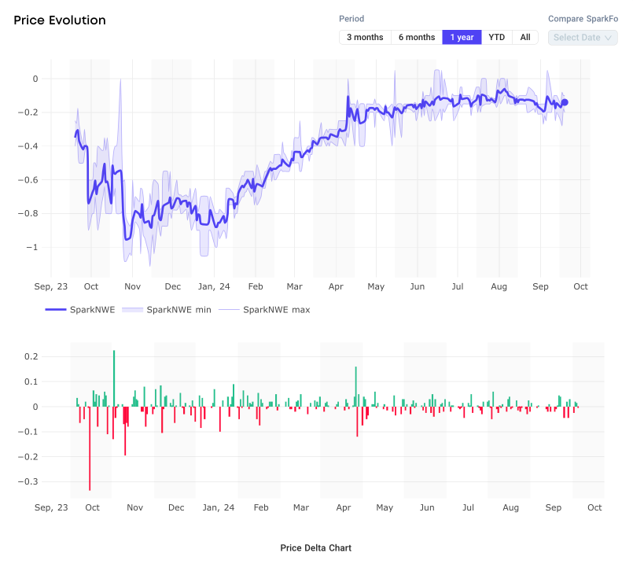Image resolution: width=633 pixels, height=564 pixels.
Task: Click the Price Evolution heading
Action: (x=60, y=20)
